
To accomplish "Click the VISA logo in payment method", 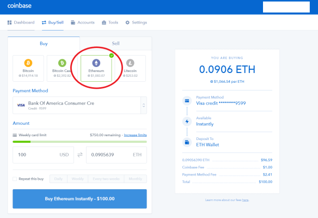I will (21, 105).
